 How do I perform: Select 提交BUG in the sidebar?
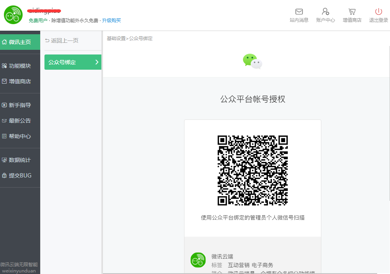pyautogui.click(x=19, y=176)
